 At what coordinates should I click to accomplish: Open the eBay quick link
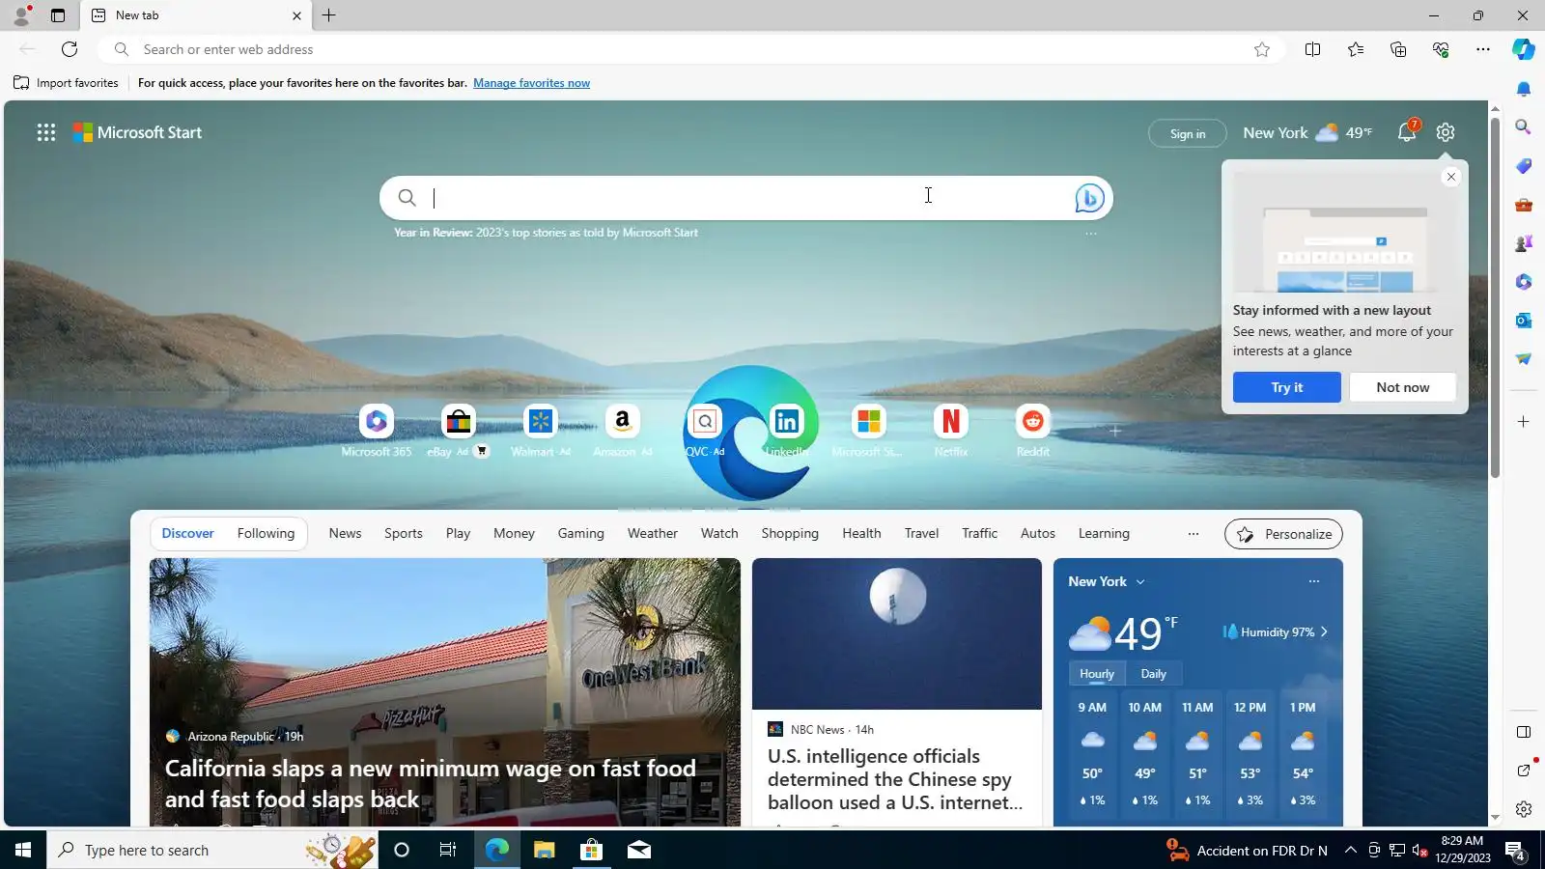pyautogui.click(x=459, y=431)
